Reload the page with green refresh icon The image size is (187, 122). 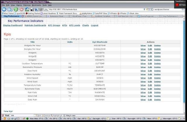pos(16,9)
